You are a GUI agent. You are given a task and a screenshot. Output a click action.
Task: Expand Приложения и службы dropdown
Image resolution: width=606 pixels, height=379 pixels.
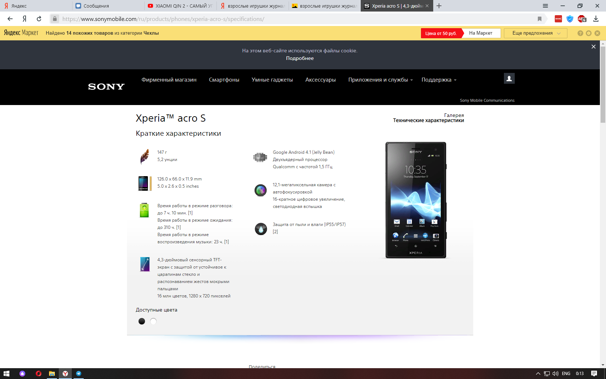pos(381,80)
